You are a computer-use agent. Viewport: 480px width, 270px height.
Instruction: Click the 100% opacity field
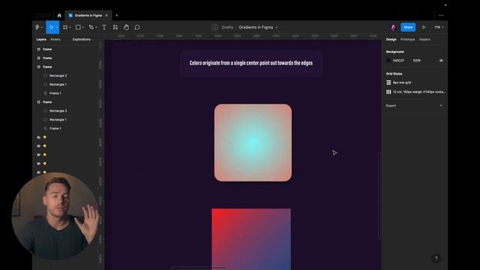416,61
